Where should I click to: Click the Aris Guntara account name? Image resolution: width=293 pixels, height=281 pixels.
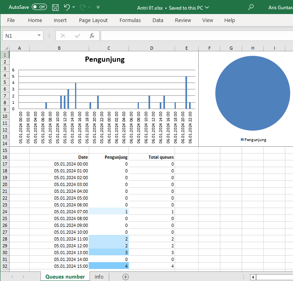(x=280, y=8)
